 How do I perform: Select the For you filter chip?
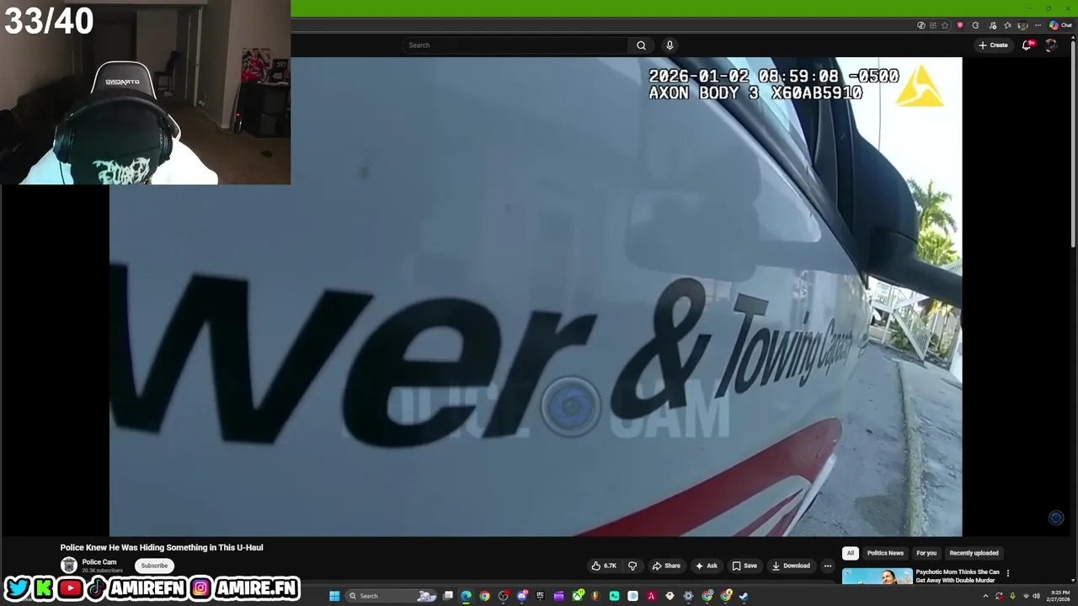pyautogui.click(x=926, y=553)
